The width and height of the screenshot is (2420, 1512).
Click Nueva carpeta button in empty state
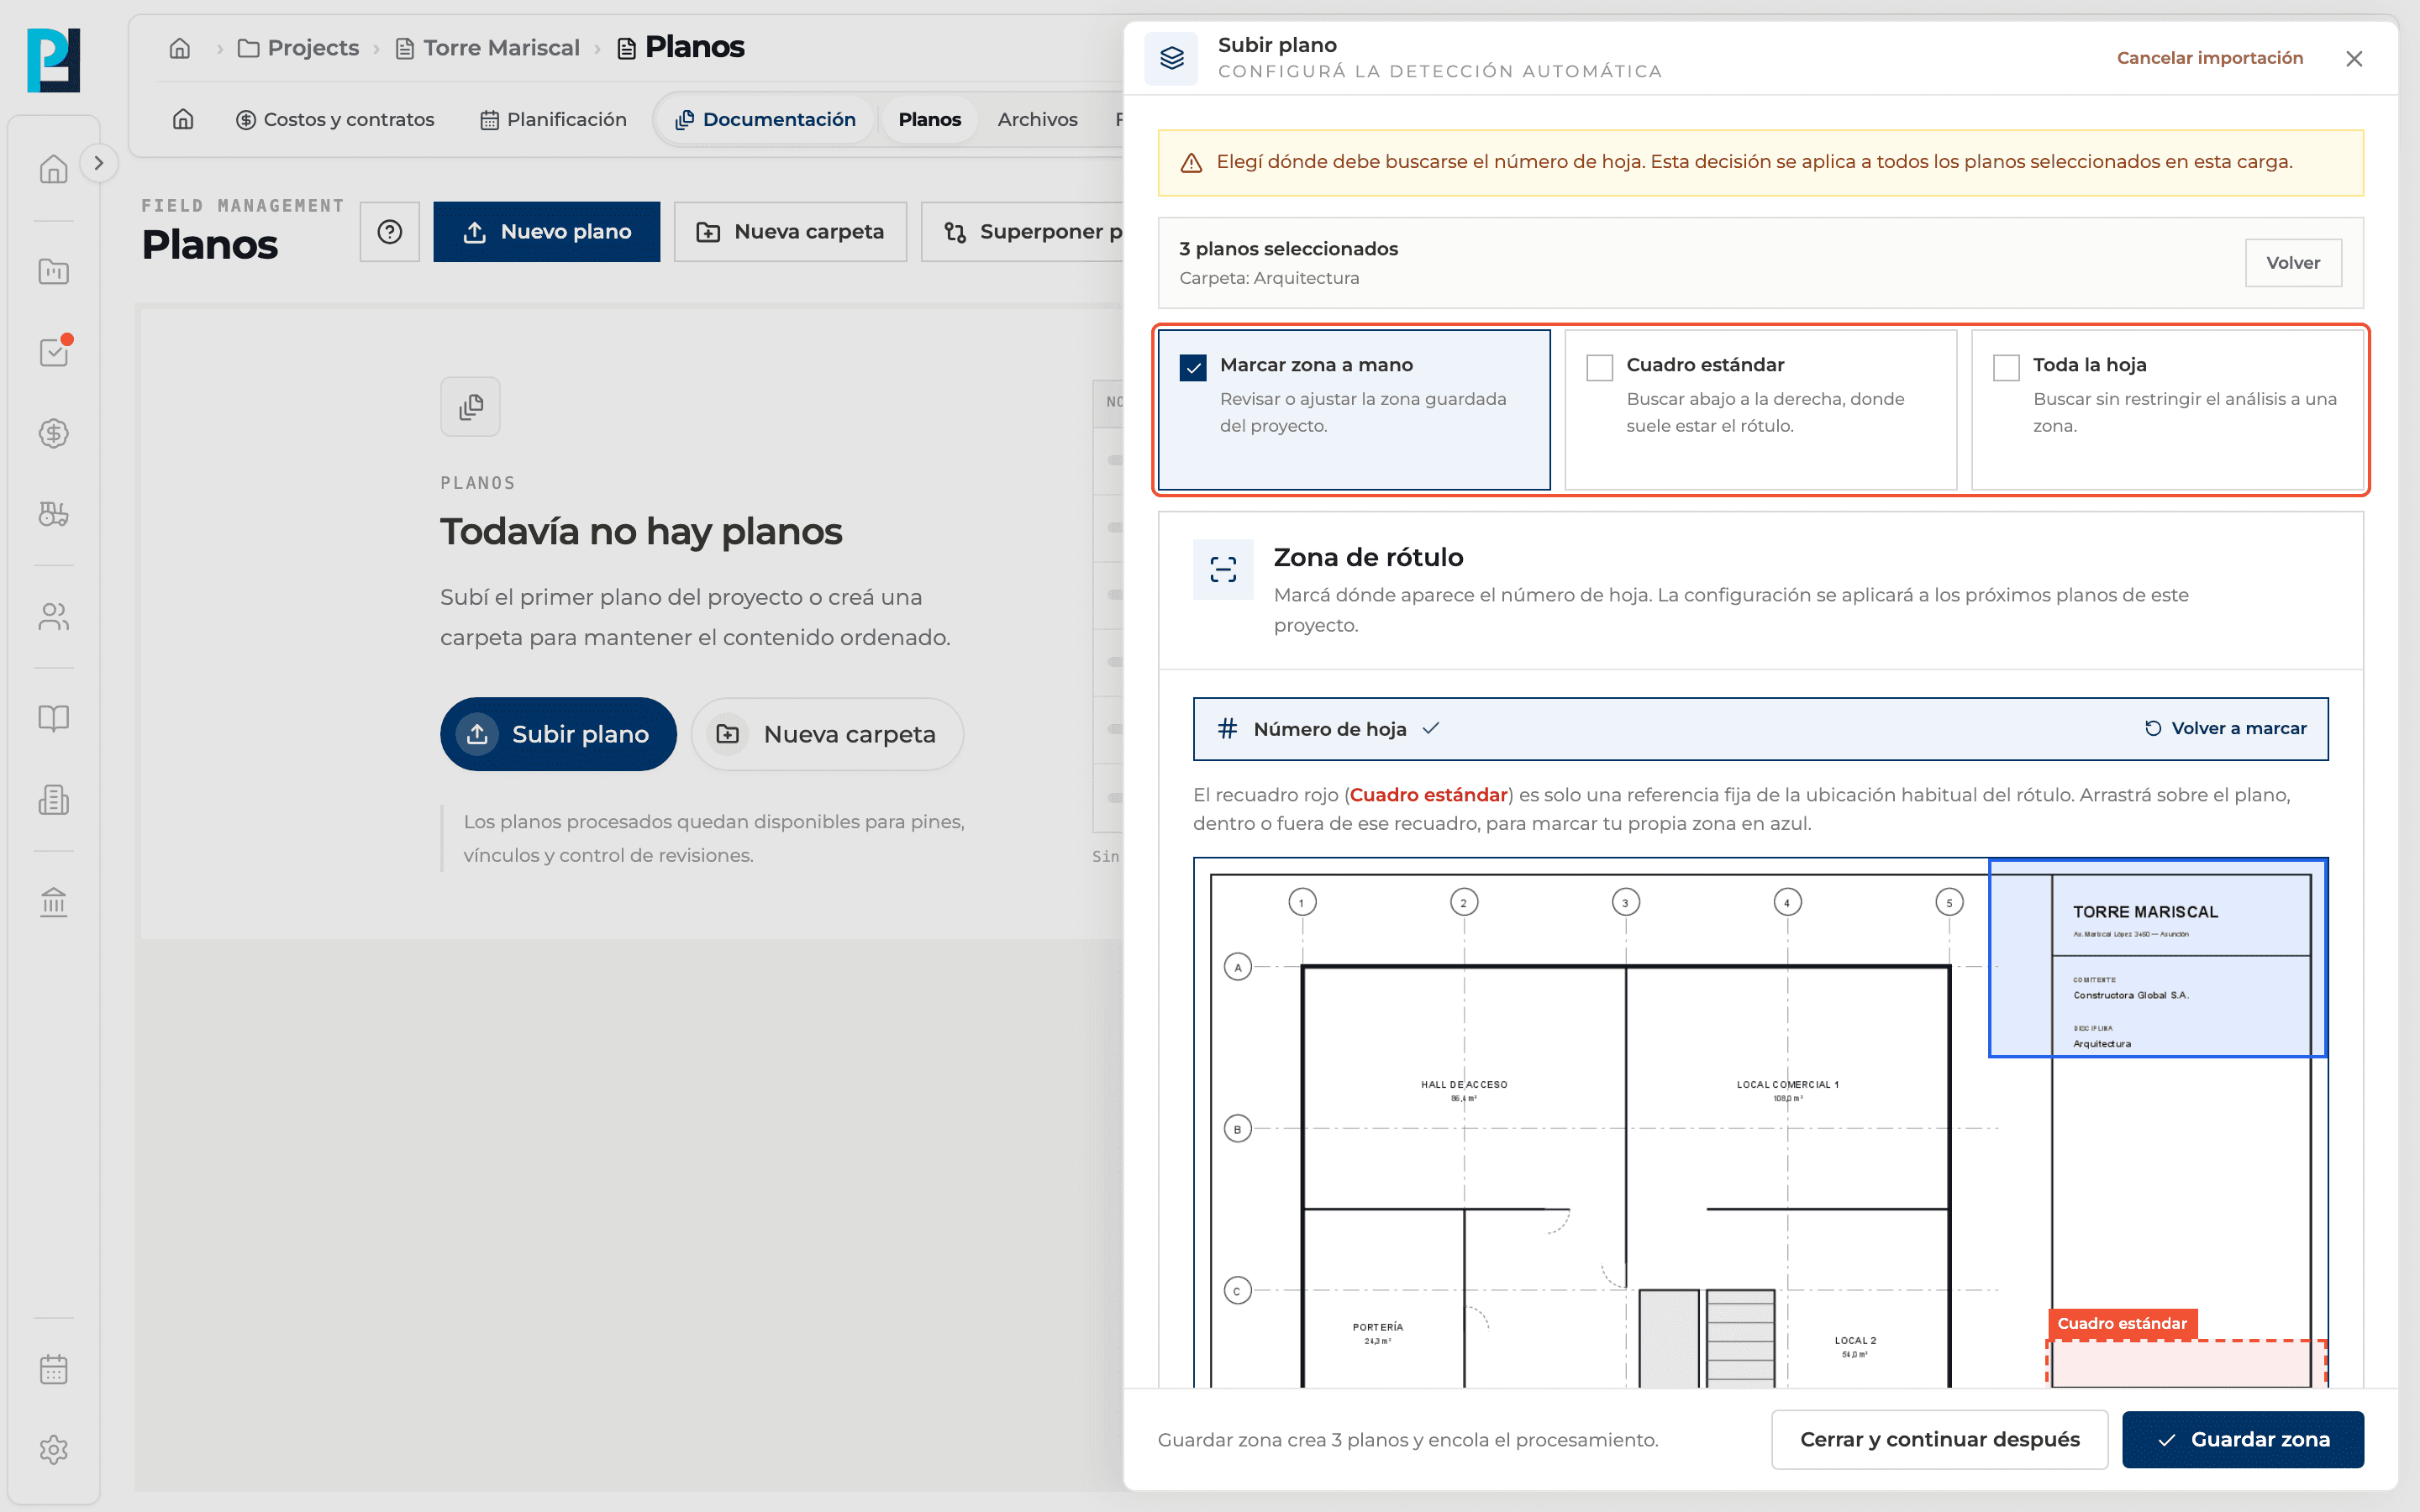coord(827,734)
